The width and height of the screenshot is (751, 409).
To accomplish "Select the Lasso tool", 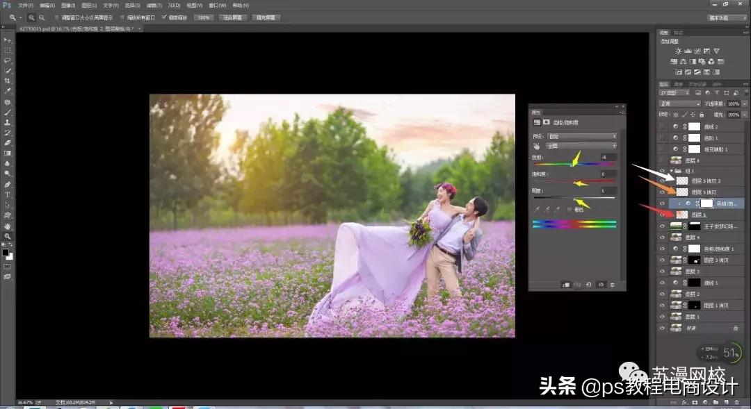I will (8, 61).
